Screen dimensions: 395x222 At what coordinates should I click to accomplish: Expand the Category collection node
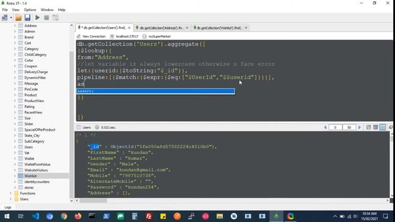click(x=15, y=49)
